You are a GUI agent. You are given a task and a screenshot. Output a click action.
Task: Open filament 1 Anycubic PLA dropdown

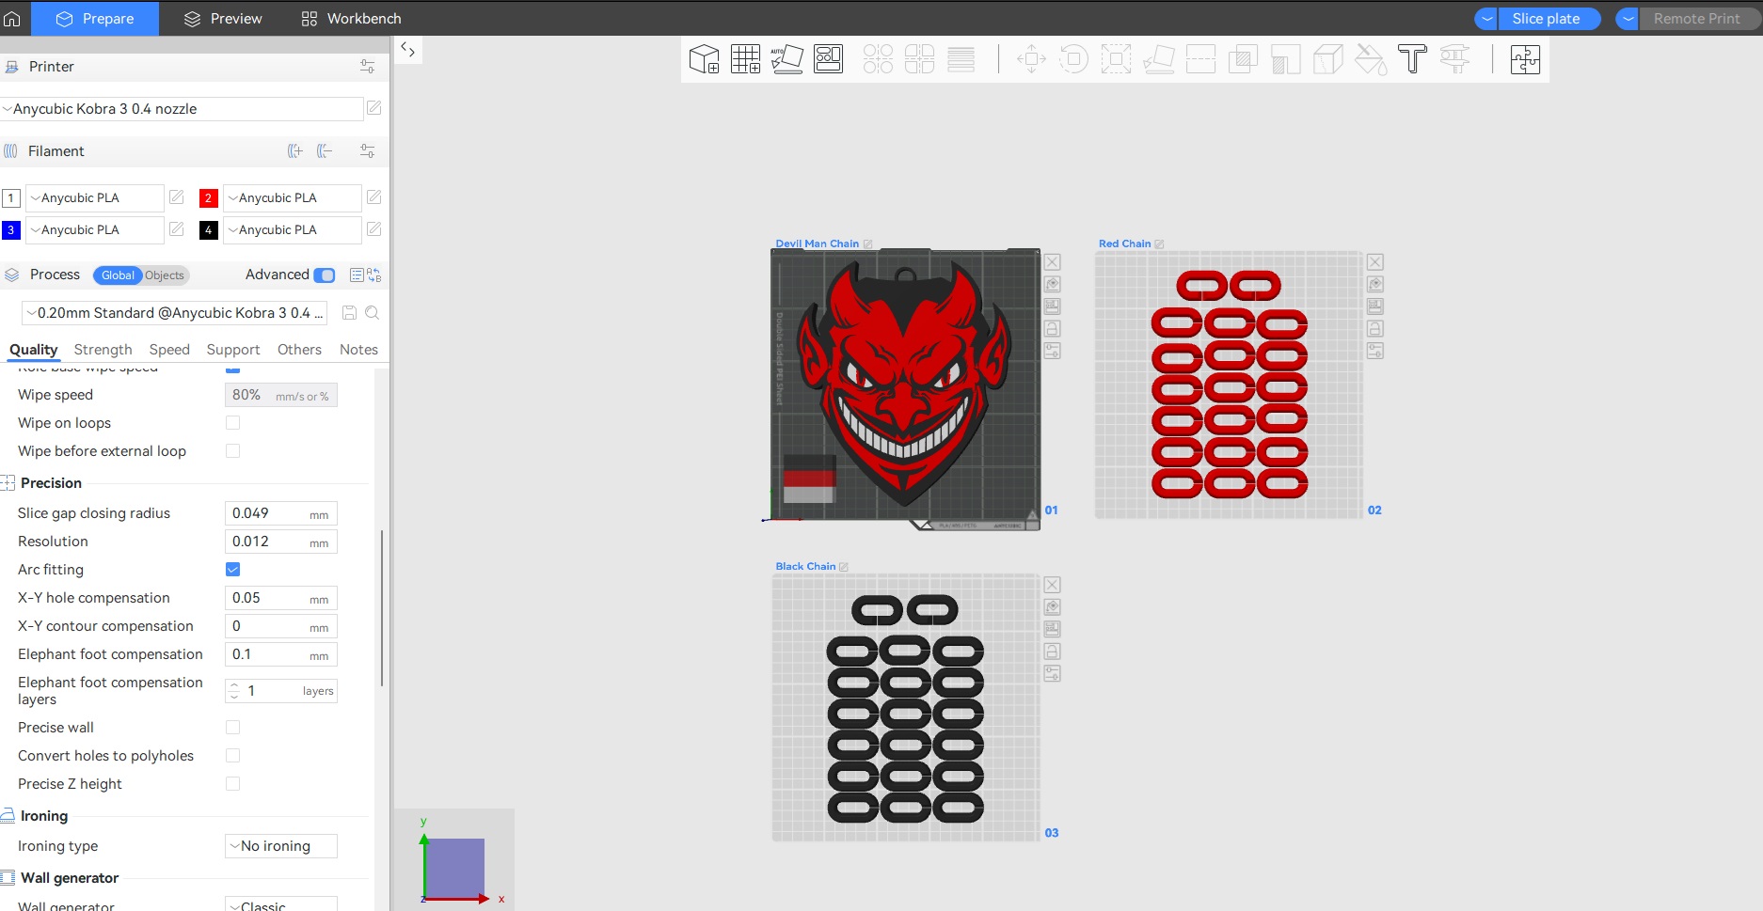[95, 198]
